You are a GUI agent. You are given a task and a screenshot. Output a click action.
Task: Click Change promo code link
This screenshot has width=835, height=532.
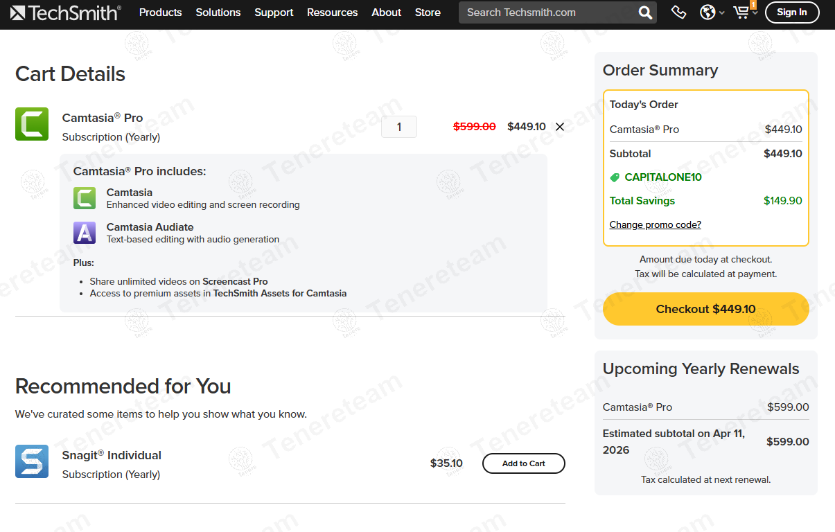point(656,224)
